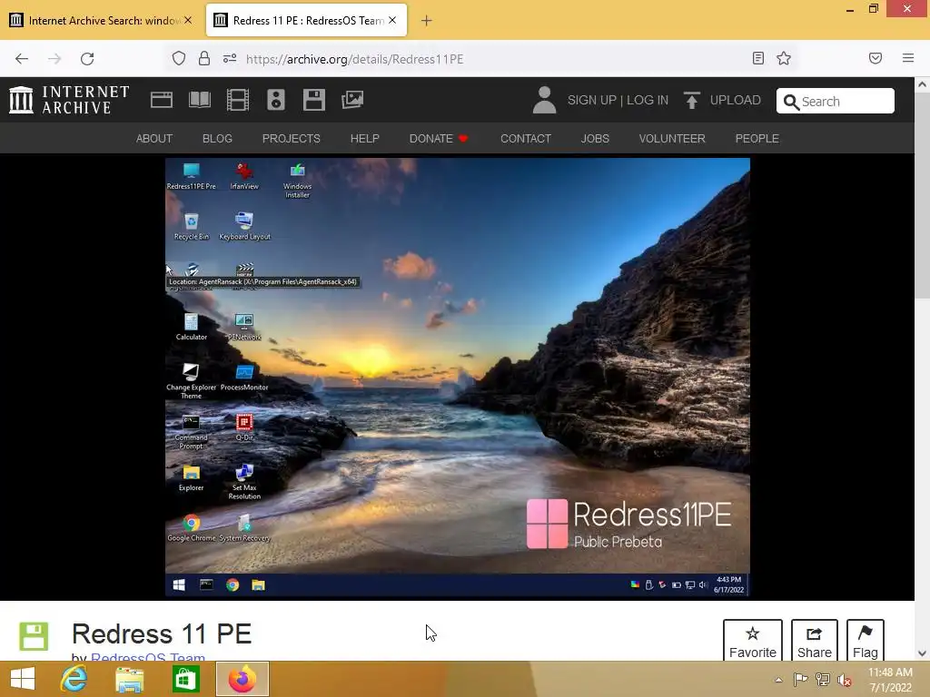The image size is (930, 697).
Task: Open the Software floppy disk icon
Action: click(313, 100)
